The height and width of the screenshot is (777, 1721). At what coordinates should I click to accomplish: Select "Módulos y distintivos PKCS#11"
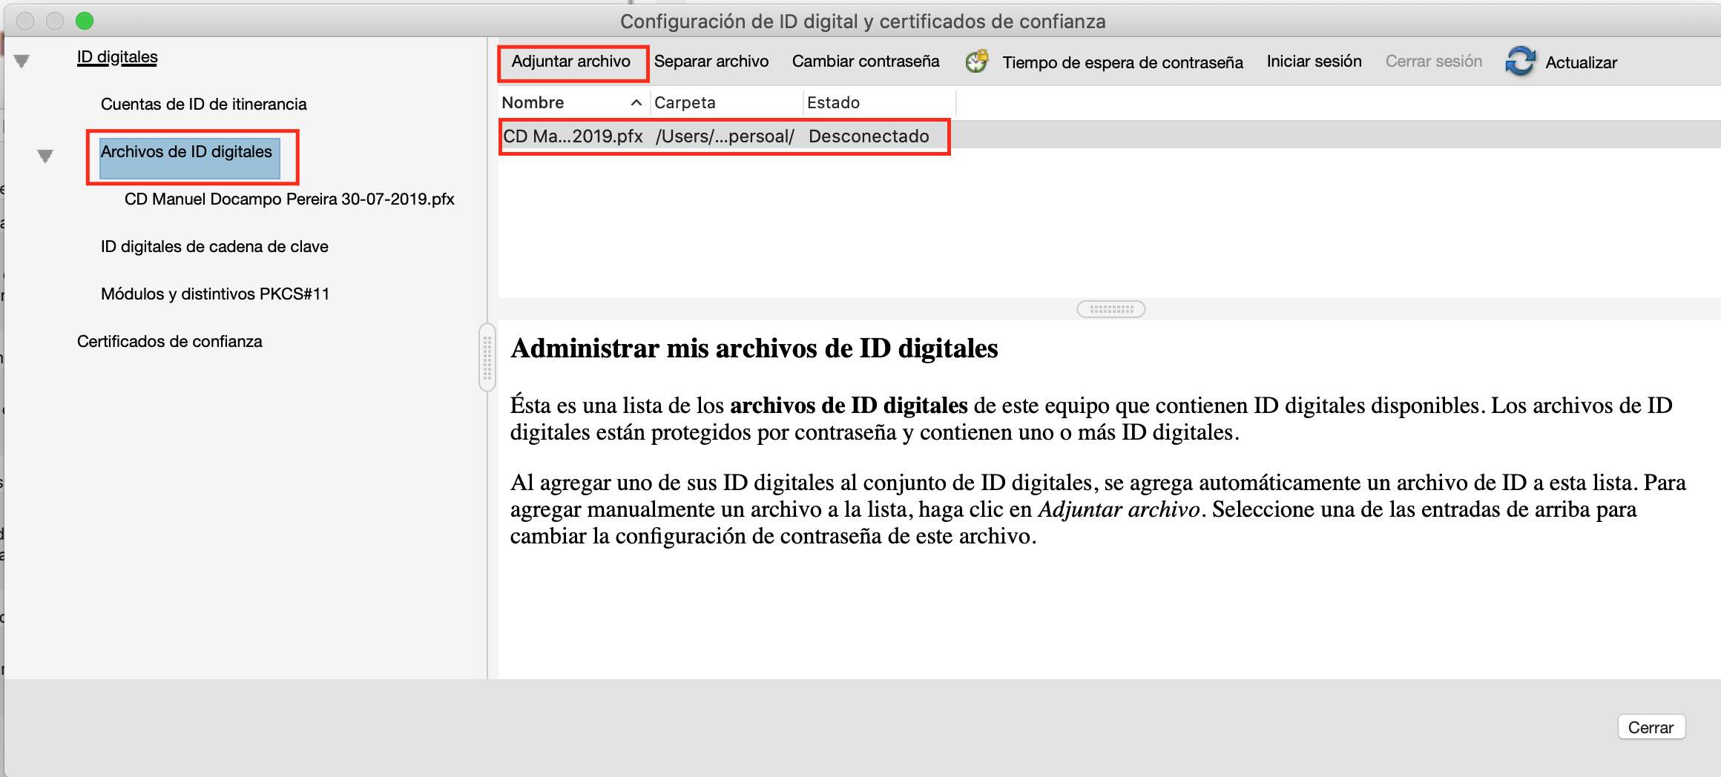click(x=215, y=294)
